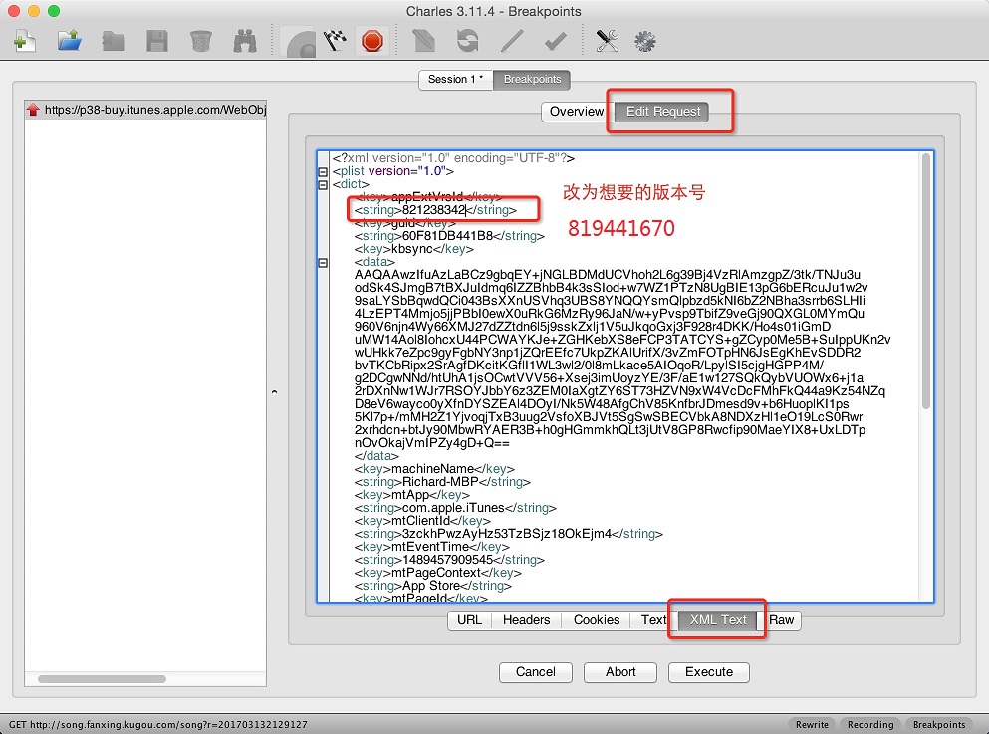989x734 pixels.
Task: Clear session with trash icon
Action: [x=200, y=42]
